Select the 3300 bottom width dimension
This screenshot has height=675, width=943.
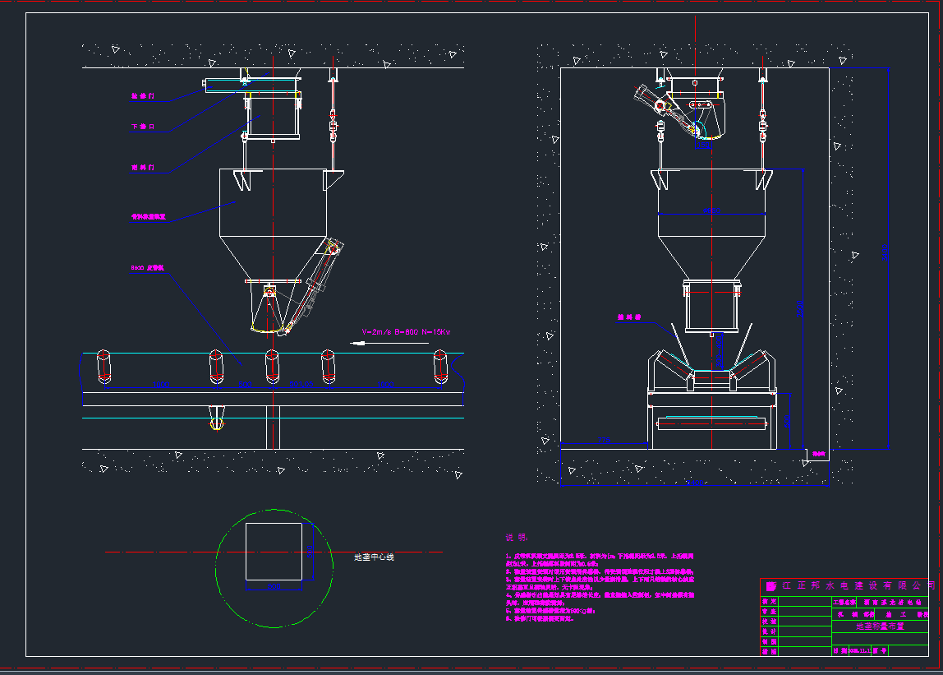(694, 483)
